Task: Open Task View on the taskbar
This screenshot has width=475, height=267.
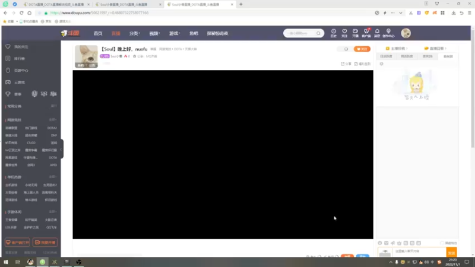Action: [x=18, y=262]
